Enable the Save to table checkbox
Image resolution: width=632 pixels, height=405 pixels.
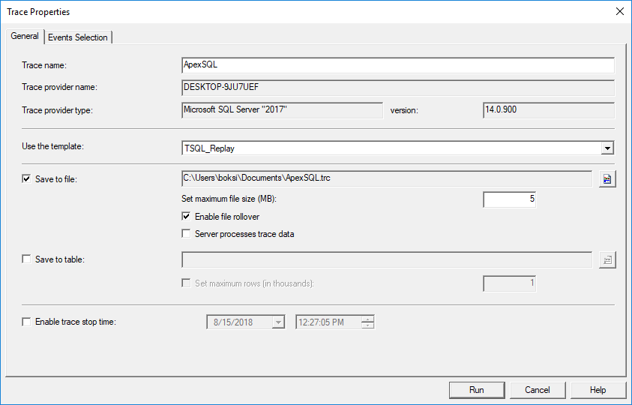(x=26, y=259)
